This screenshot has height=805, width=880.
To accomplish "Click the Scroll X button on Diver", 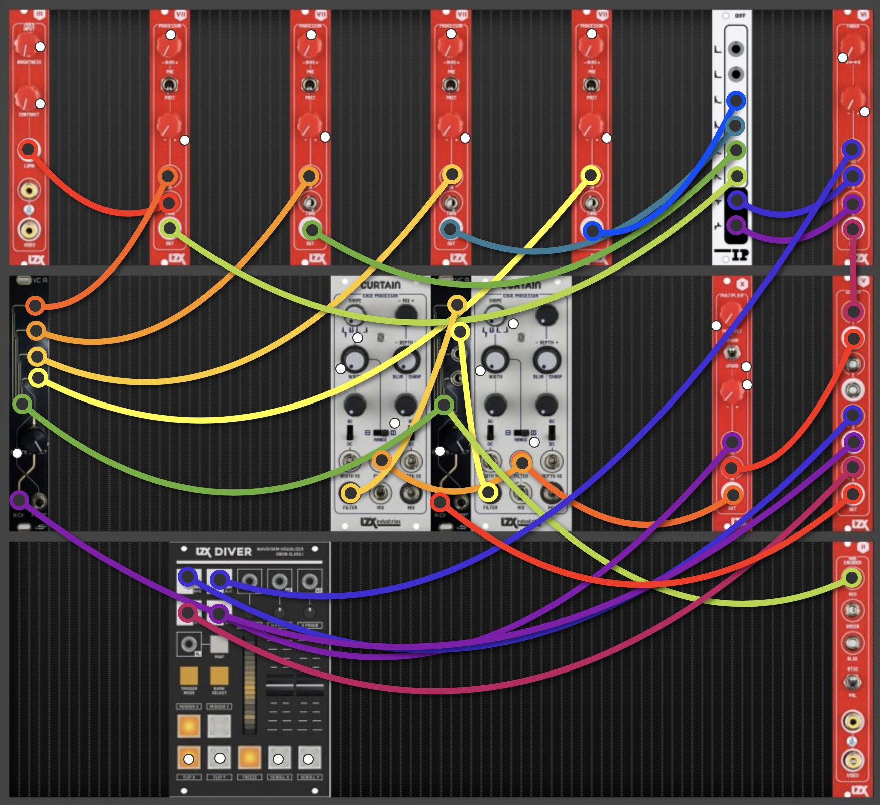I will (x=279, y=758).
